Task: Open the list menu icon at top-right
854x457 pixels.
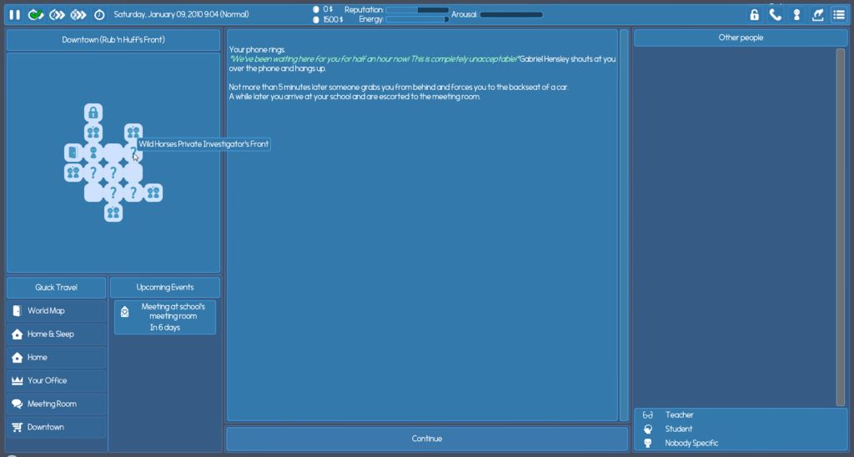Action: (x=839, y=14)
